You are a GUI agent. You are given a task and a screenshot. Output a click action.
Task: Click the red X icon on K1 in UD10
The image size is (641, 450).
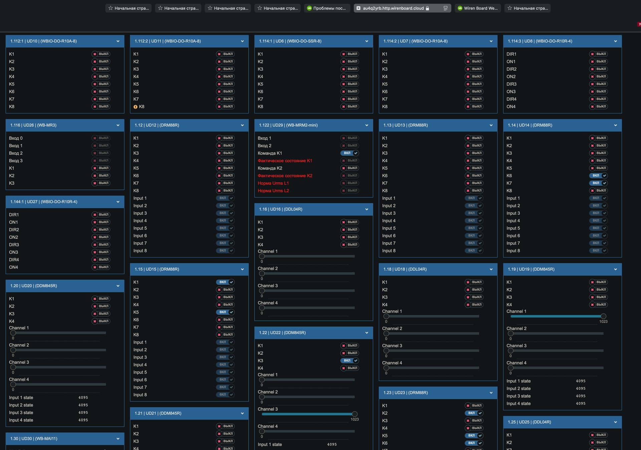(x=95, y=54)
